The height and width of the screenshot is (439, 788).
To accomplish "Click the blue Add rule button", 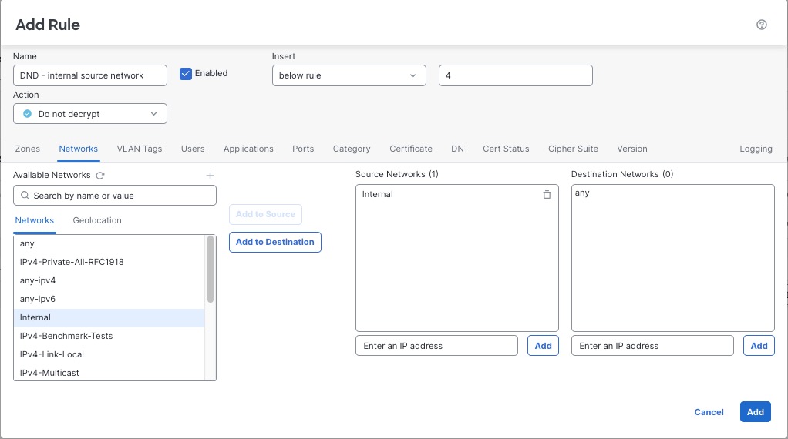I will 755,412.
